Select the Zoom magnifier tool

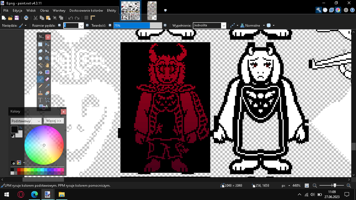(47, 58)
